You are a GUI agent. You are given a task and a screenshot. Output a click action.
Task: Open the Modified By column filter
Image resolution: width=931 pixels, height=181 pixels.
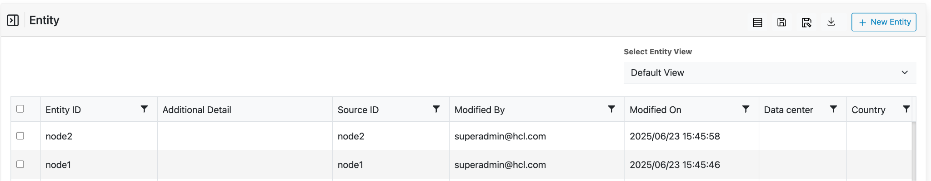[611, 109]
